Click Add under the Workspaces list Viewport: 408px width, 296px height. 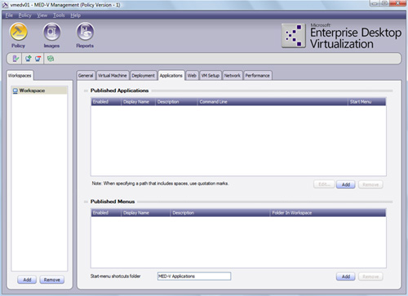click(27, 280)
